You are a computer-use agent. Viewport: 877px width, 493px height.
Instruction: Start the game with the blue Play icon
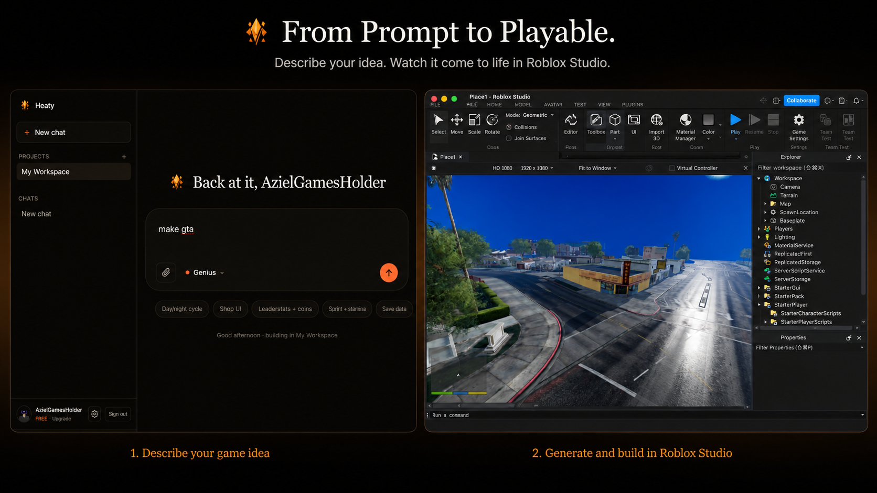735,120
